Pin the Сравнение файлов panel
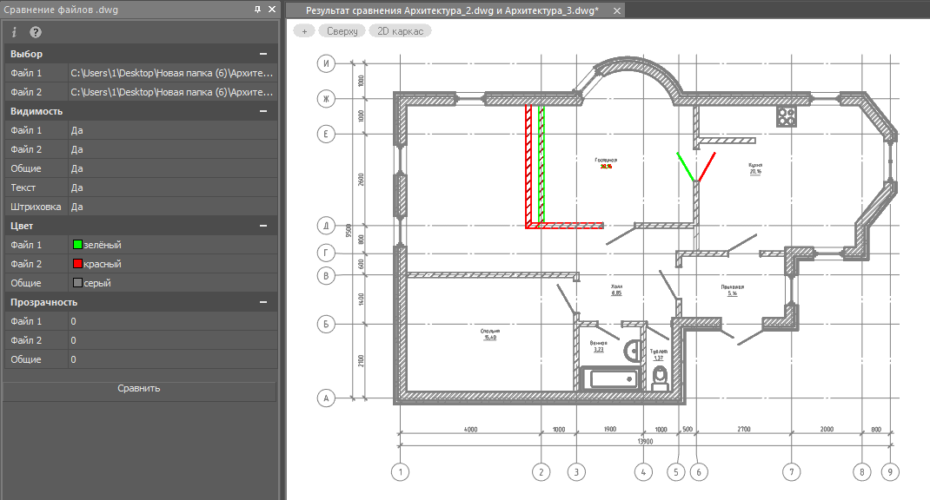 point(257,9)
